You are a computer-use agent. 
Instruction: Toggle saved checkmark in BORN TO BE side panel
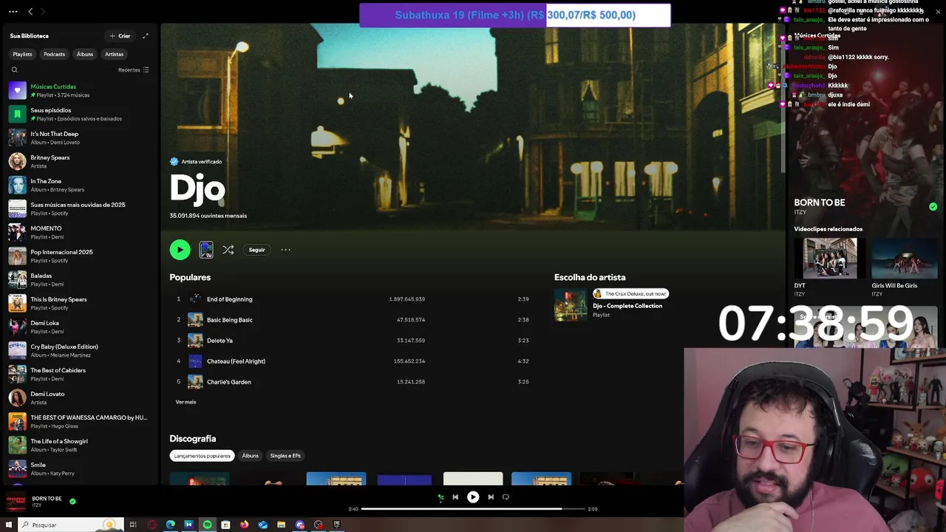point(933,207)
